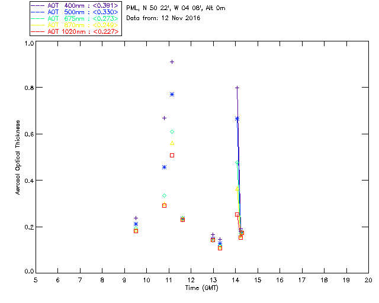Click the 'Aerosol Optical Thickness' y-axis title
The height and width of the screenshot is (303, 379).
[x=18, y=157]
